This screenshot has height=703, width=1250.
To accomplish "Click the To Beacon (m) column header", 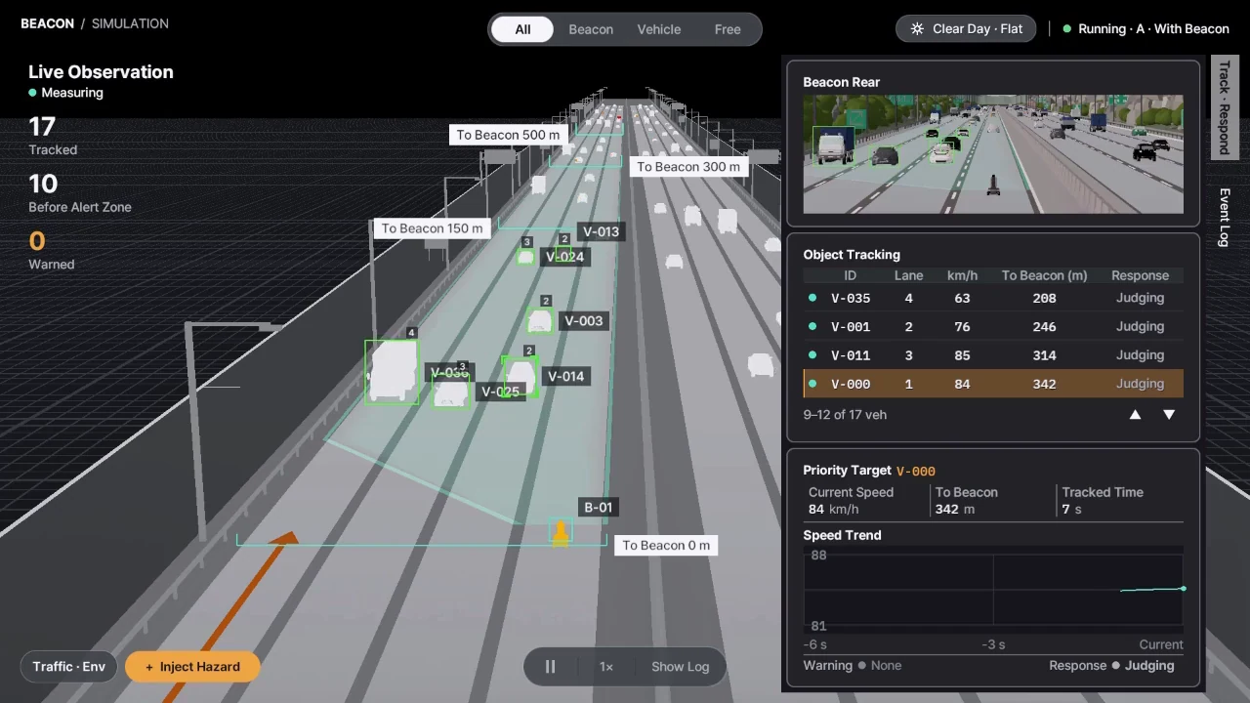I will (x=1044, y=275).
